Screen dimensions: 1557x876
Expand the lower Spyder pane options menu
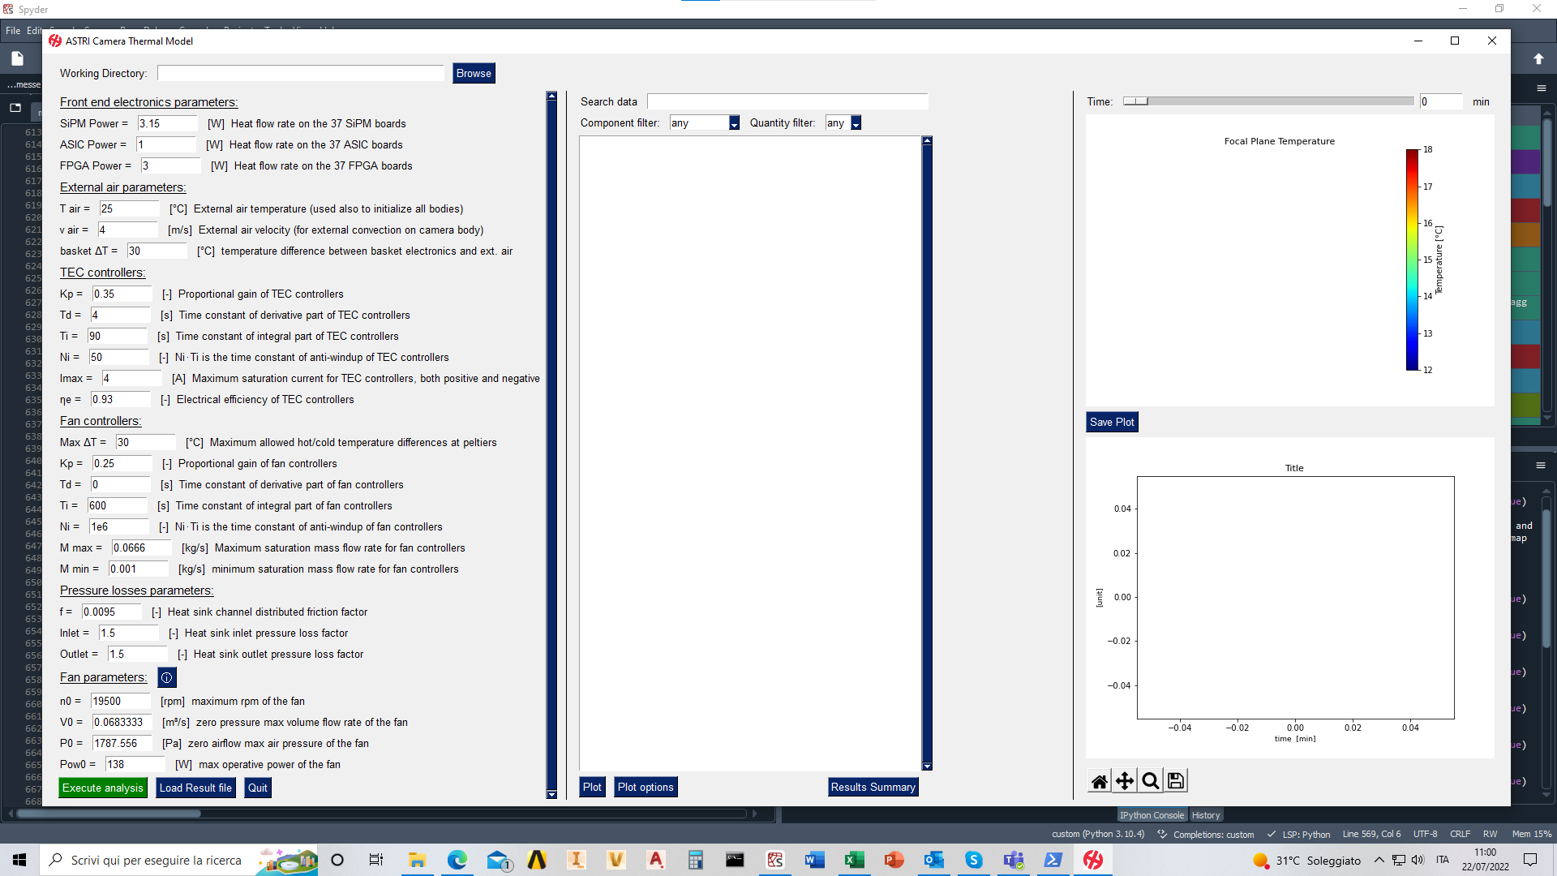click(1540, 466)
